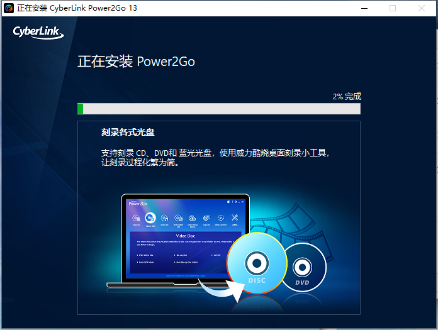Image resolution: width=438 pixels, height=330 pixels.
Task: Minimize the installer window
Action: pos(364,8)
